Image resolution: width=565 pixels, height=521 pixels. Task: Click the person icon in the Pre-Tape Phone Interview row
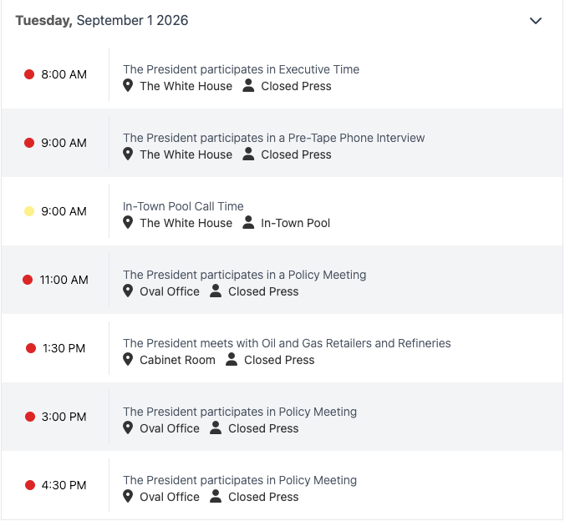(x=248, y=154)
